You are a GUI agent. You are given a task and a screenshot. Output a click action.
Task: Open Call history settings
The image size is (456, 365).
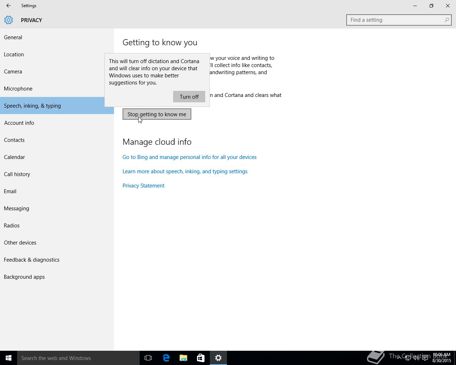click(x=57, y=174)
